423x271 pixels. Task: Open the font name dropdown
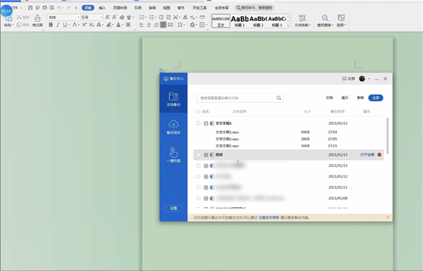tap(78, 17)
